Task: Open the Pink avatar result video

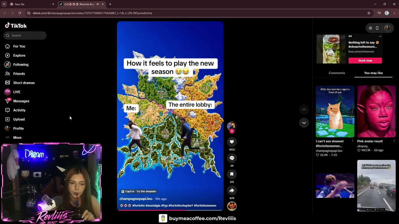Action: point(376,111)
